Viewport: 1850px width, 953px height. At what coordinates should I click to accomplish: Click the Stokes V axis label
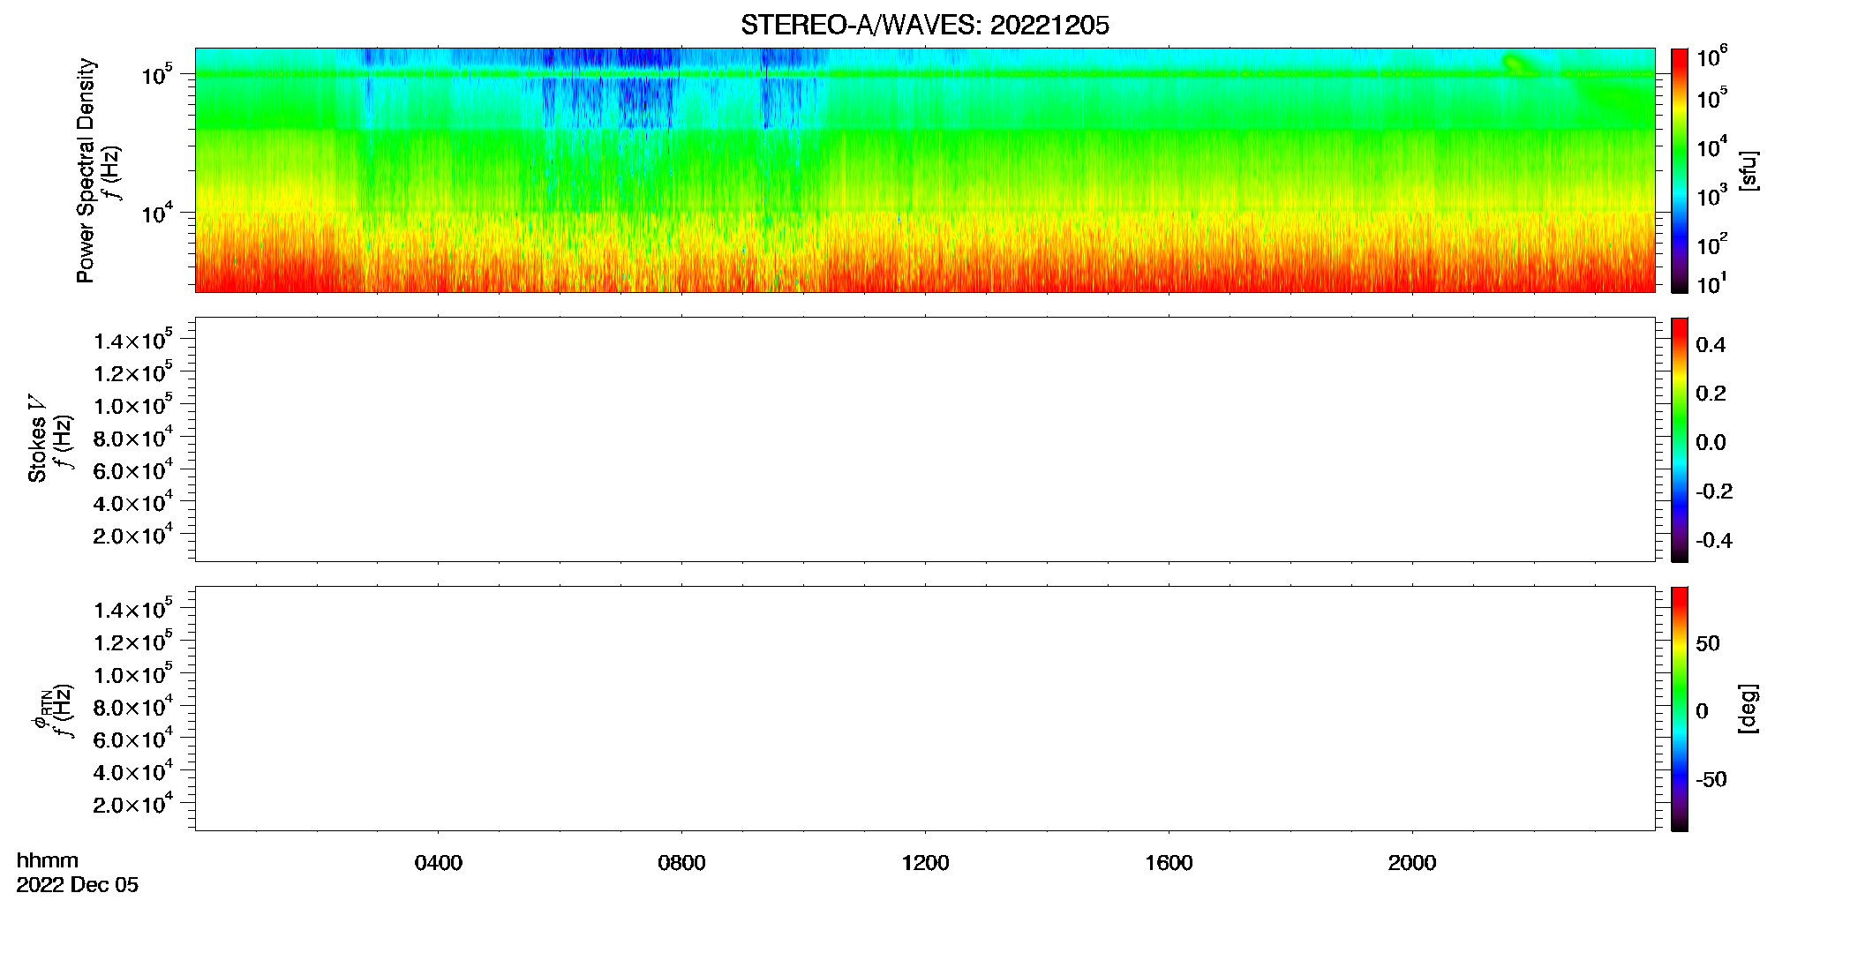click(37, 439)
